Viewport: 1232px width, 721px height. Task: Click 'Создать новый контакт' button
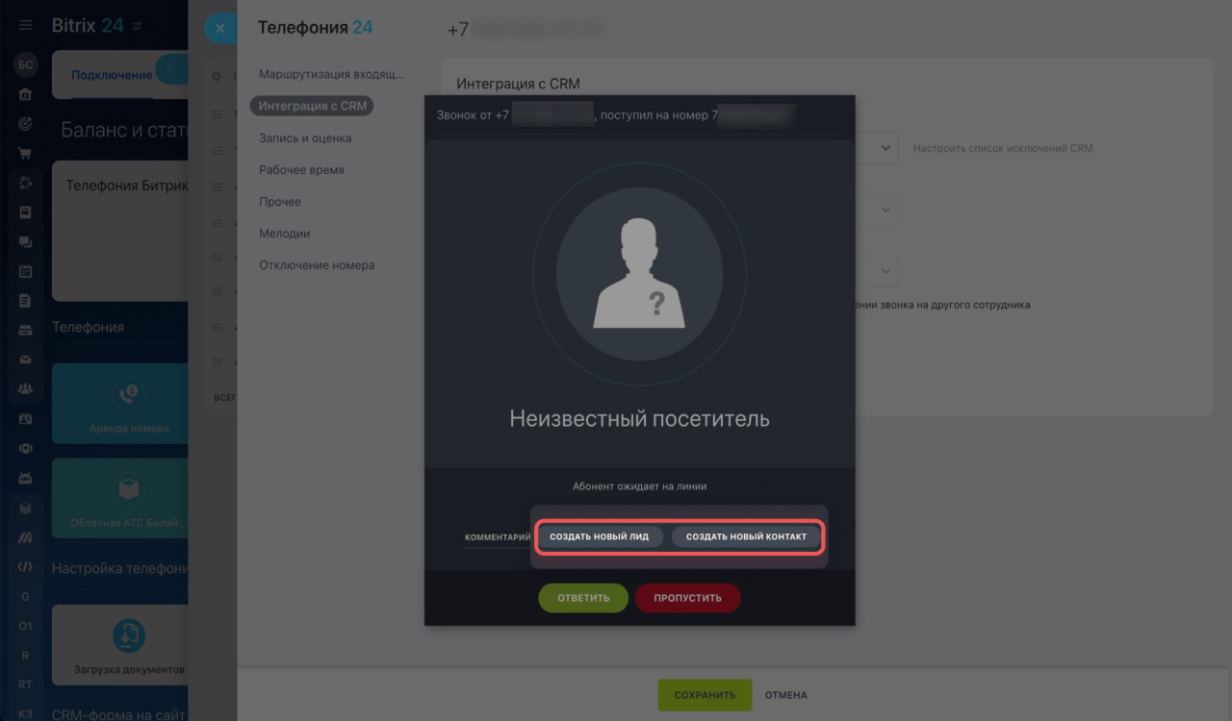746,536
